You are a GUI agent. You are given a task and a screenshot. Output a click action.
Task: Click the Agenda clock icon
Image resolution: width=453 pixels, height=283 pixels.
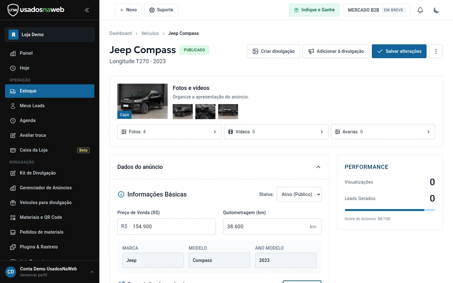[13, 121]
